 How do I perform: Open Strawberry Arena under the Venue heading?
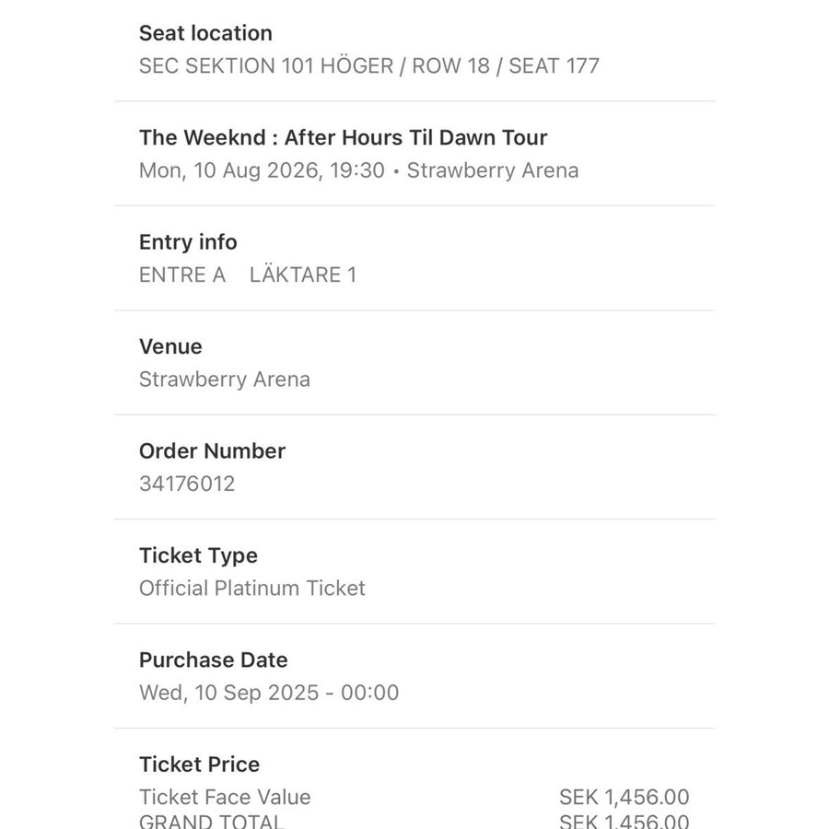point(224,379)
